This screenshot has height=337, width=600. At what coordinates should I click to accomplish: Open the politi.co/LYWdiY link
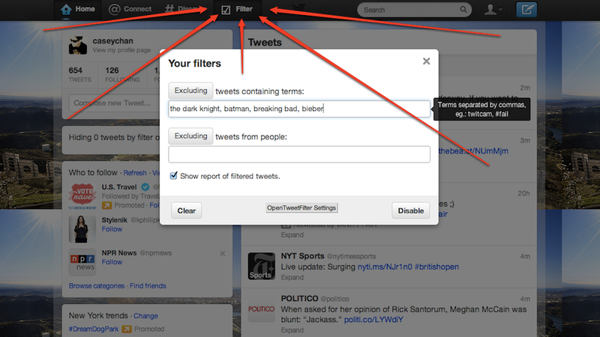(x=373, y=320)
